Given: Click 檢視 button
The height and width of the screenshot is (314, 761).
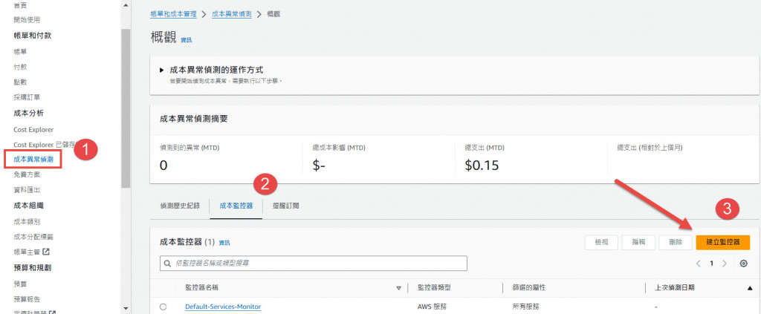Looking at the screenshot, I should 603,242.
